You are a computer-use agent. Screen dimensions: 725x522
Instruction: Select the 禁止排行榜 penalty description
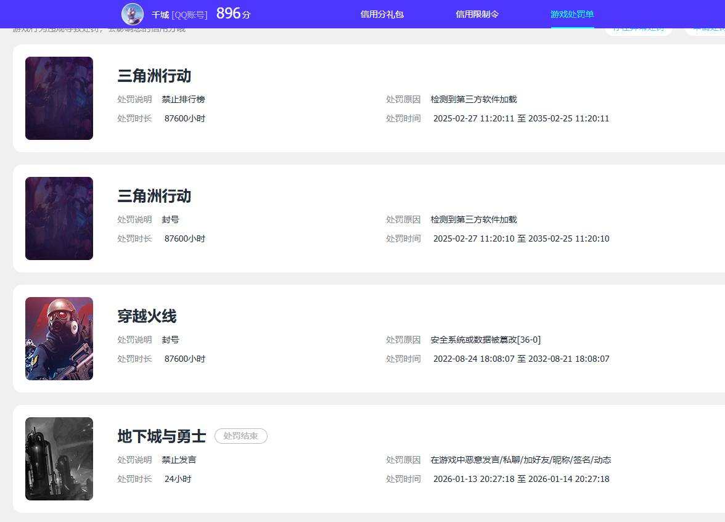184,99
